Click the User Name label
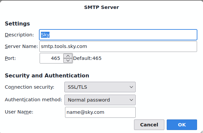Image resolution: width=203 pixels, height=133 pixels. (19, 112)
